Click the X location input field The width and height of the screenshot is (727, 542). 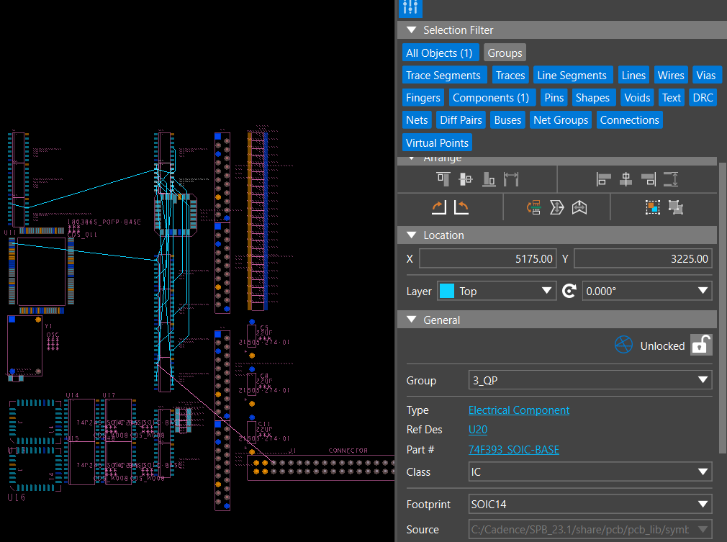pyautogui.click(x=488, y=259)
